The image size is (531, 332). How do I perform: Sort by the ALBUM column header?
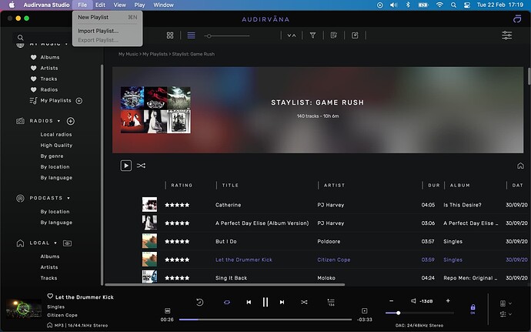[x=460, y=185]
